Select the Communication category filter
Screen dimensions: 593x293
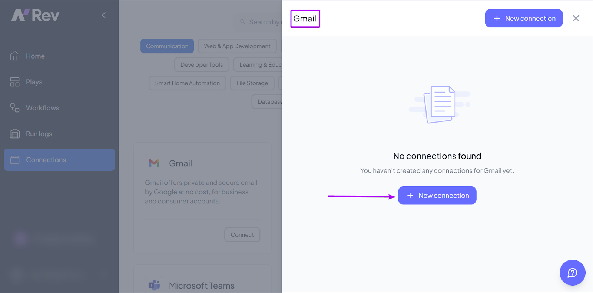[167, 46]
